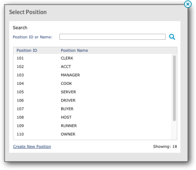Select position ID 107
The width and height of the screenshot is (196, 170).
click(20, 109)
